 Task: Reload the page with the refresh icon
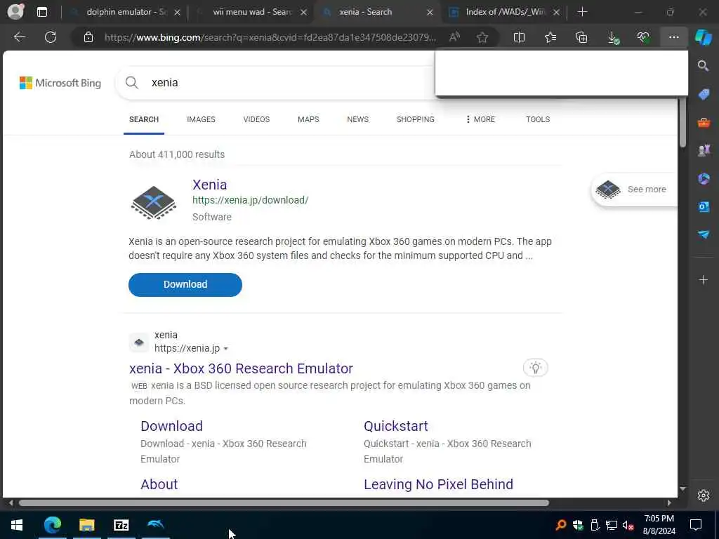click(x=51, y=37)
